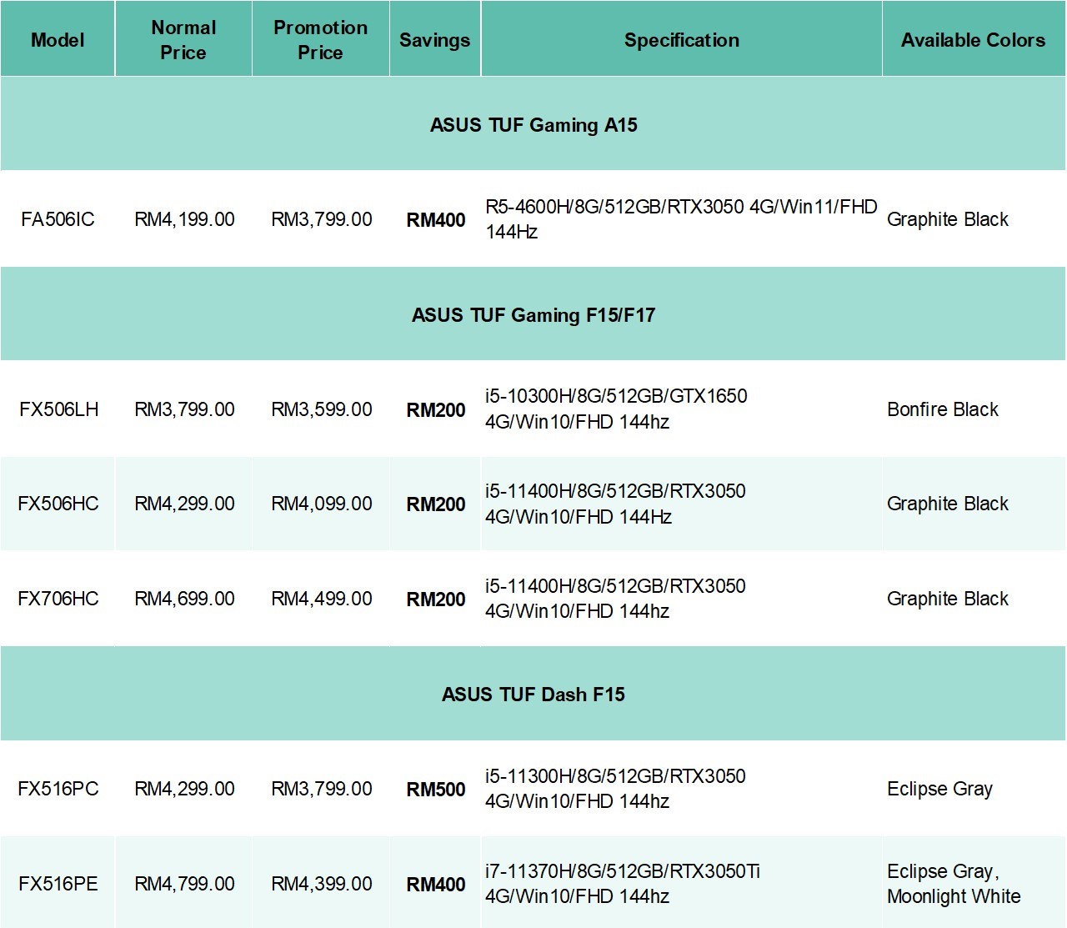The image size is (1067, 928).
Task: Click "Eclipse Gray" color for FX516PC
Action: [940, 789]
